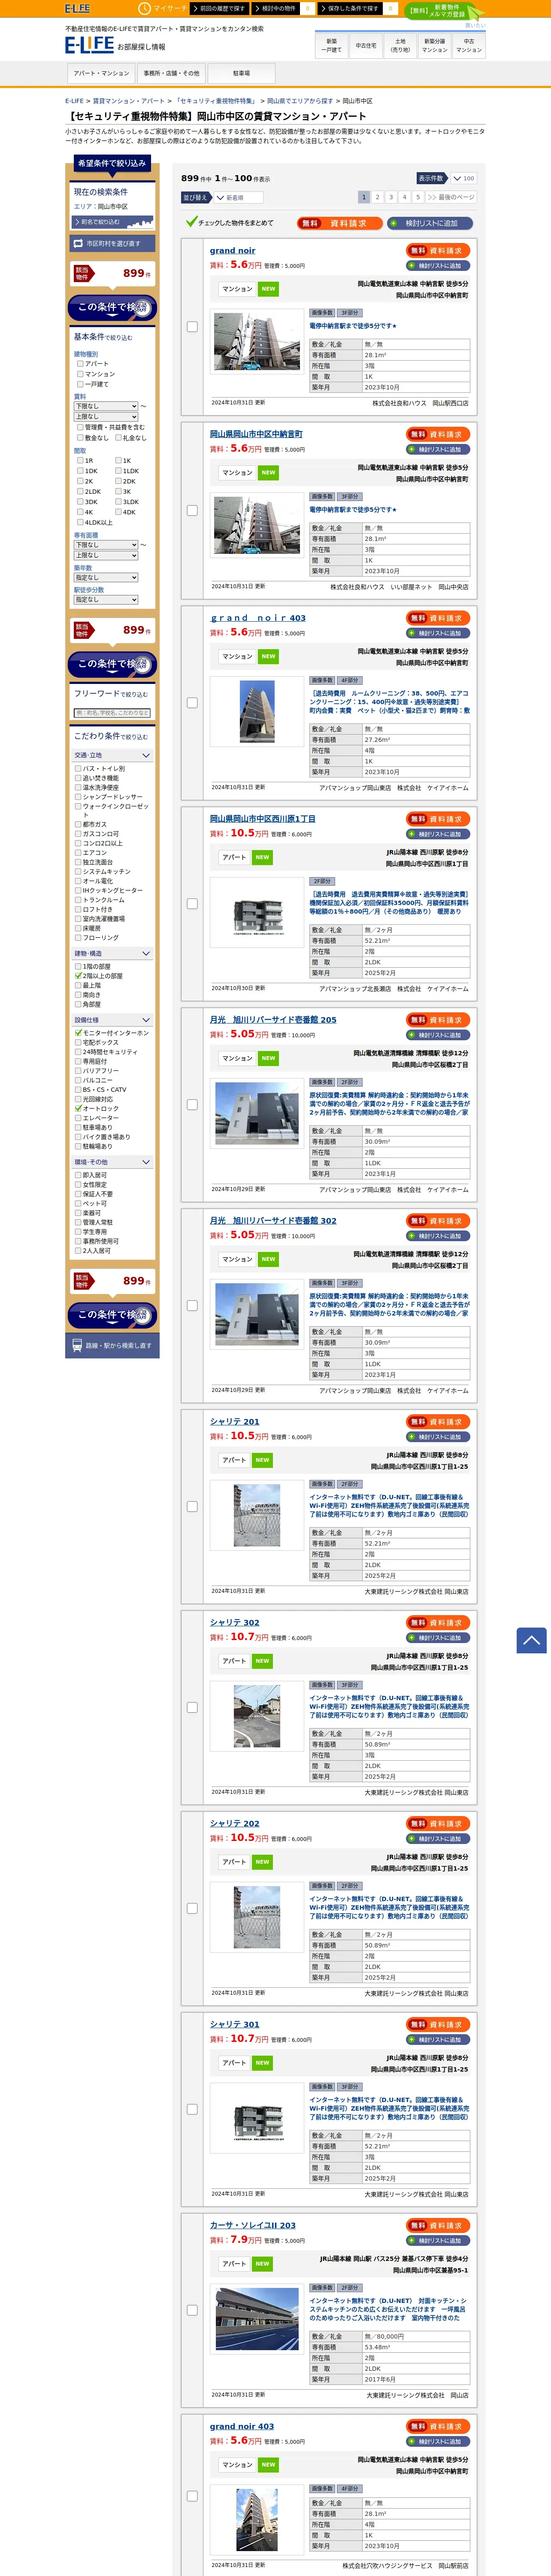The image size is (551, 2576).
Task: Open the 表示件数 100 dropdown
Action: (x=463, y=178)
